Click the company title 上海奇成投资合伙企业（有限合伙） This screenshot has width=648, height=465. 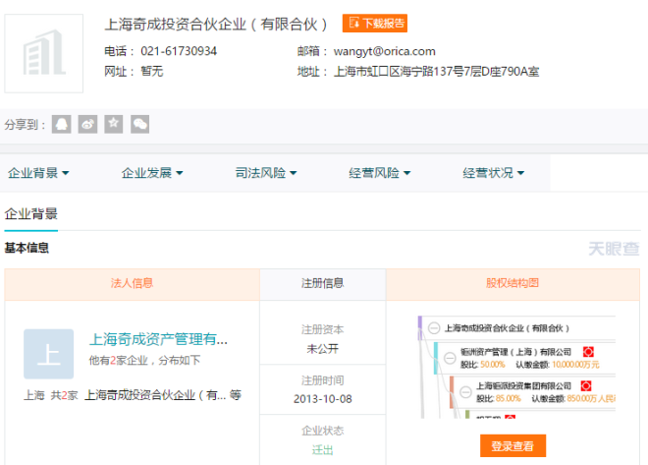pyautogui.click(x=216, y=25)
